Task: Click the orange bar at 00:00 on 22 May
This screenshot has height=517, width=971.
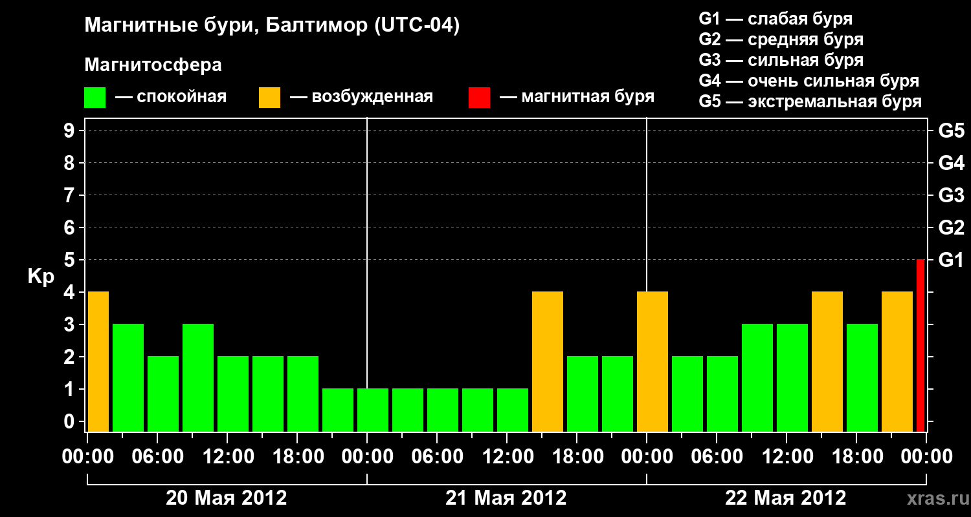Action: tap(653, 361)
